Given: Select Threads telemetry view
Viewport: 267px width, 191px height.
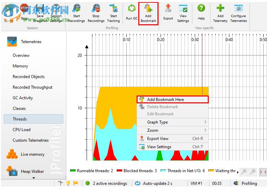Looking at the screenshot, I should click(x=34, y=119).
